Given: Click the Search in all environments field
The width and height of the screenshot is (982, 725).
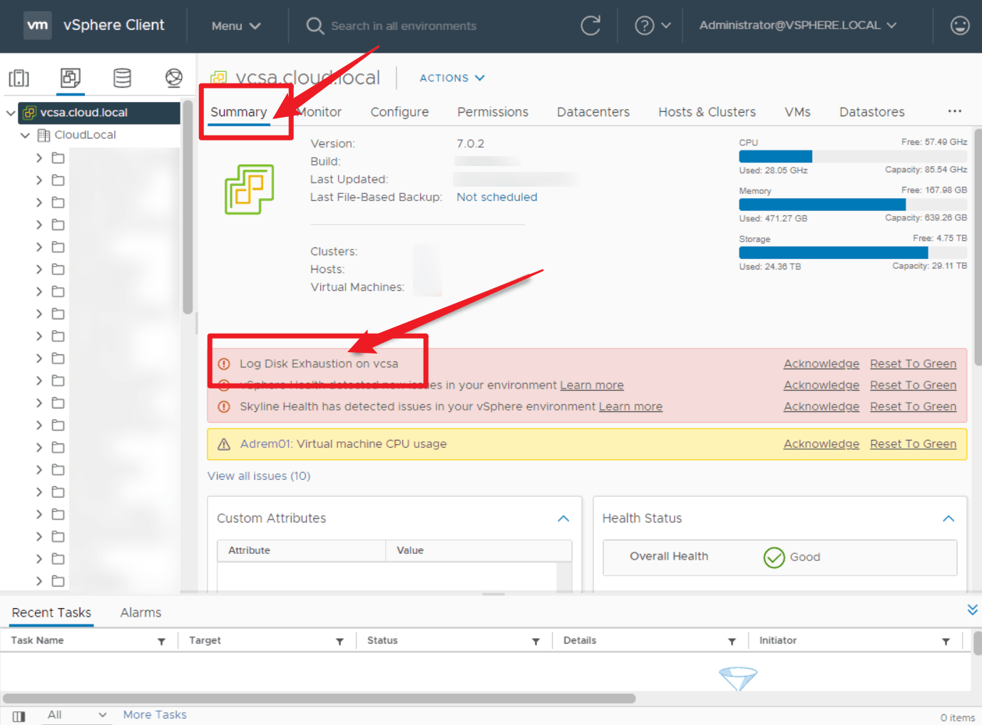Looking at the screenshot, I should click(404, 26).
